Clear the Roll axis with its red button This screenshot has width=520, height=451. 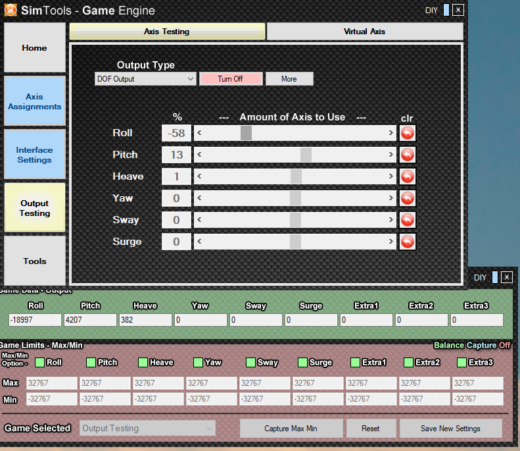[407, 133]
